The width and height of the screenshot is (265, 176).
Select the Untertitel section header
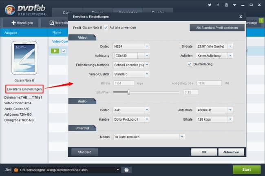[82, 128]
